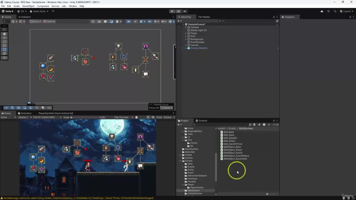This screenshot has height=200, width=356.
Task: Toggle Stats overlay in Game view
Action: 159,117
